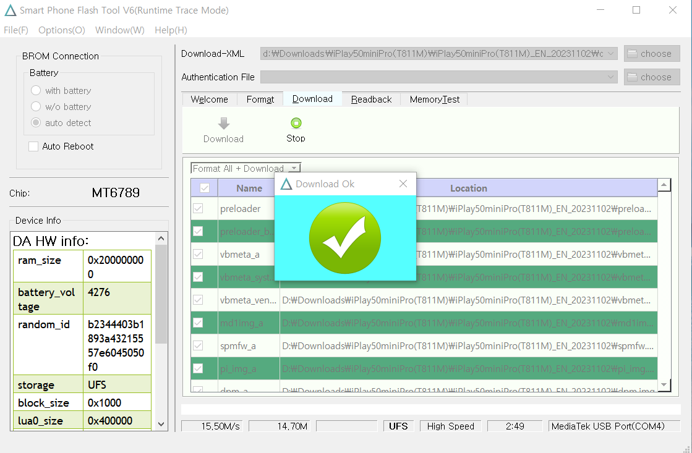
Task: Open the MemoryTest tab
Action: 434,99
